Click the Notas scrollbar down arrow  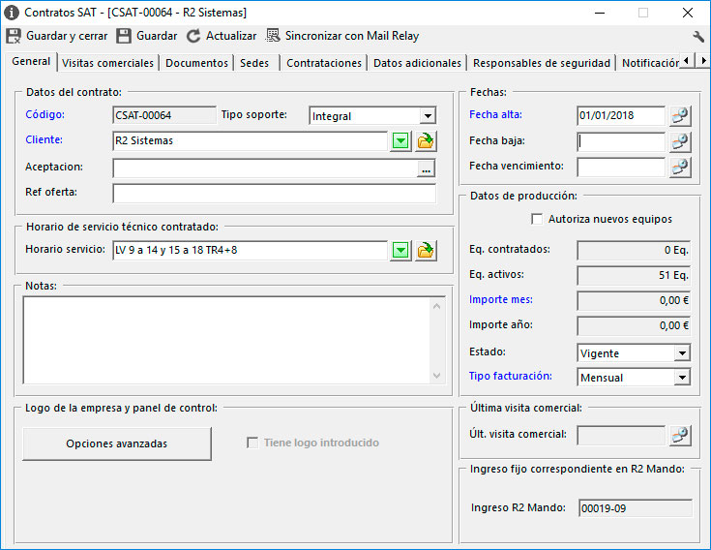(436, 376)
